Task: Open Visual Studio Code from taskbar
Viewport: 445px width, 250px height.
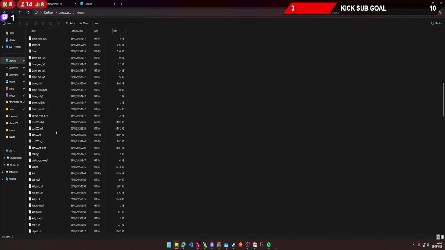Action: (191, 245)
